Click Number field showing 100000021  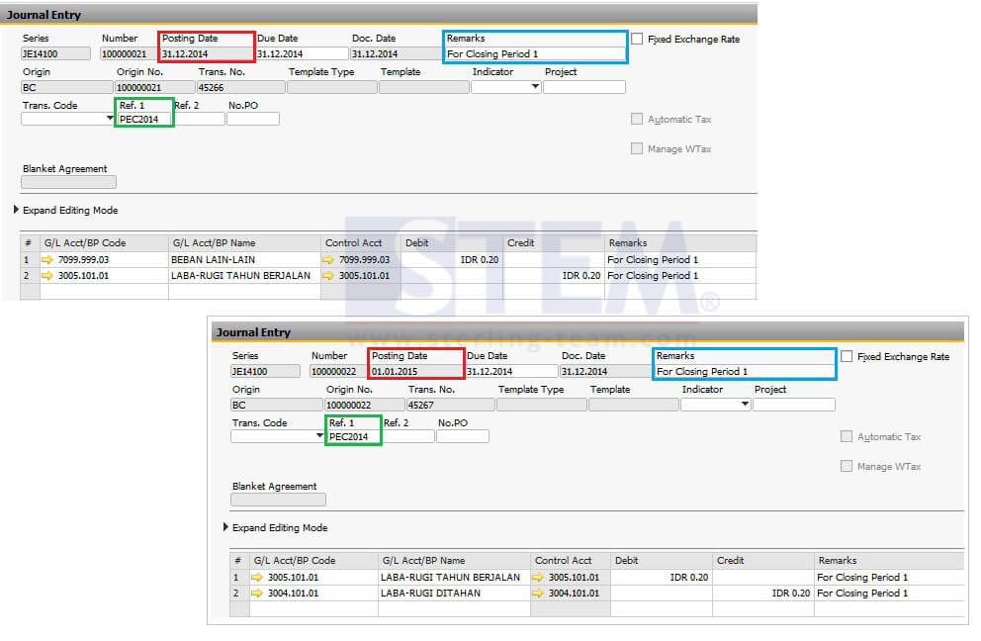pos(130,53)
